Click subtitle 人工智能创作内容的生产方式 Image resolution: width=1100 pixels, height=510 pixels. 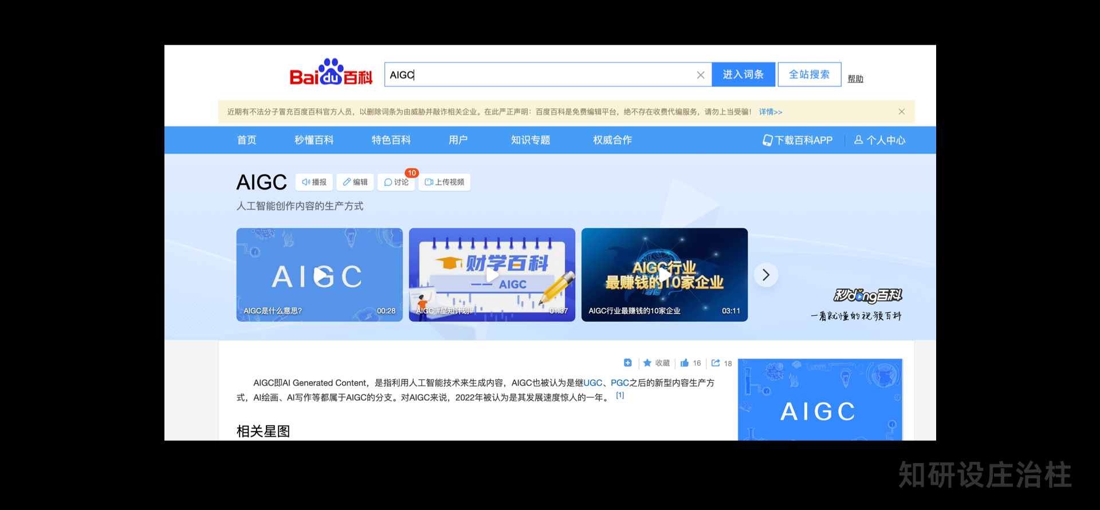(x=300, y=206)
